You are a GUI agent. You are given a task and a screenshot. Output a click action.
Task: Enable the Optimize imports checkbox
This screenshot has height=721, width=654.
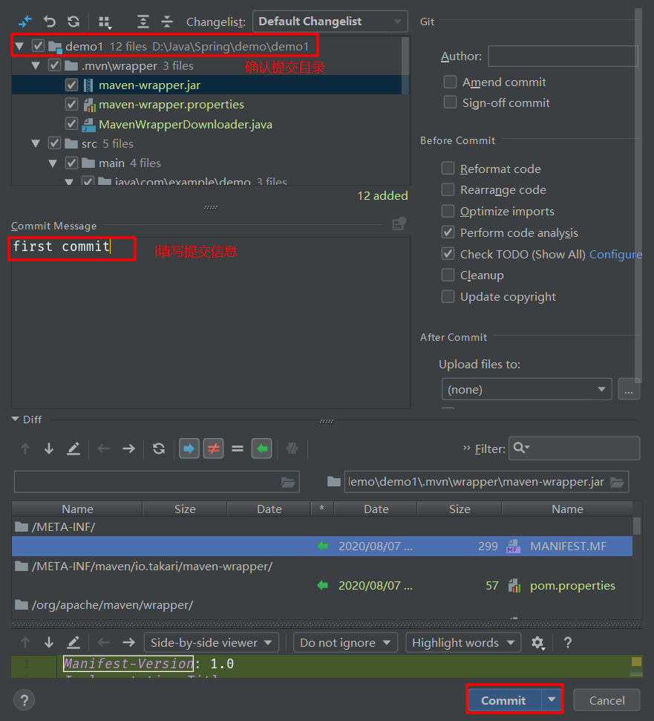coord(448,211)
